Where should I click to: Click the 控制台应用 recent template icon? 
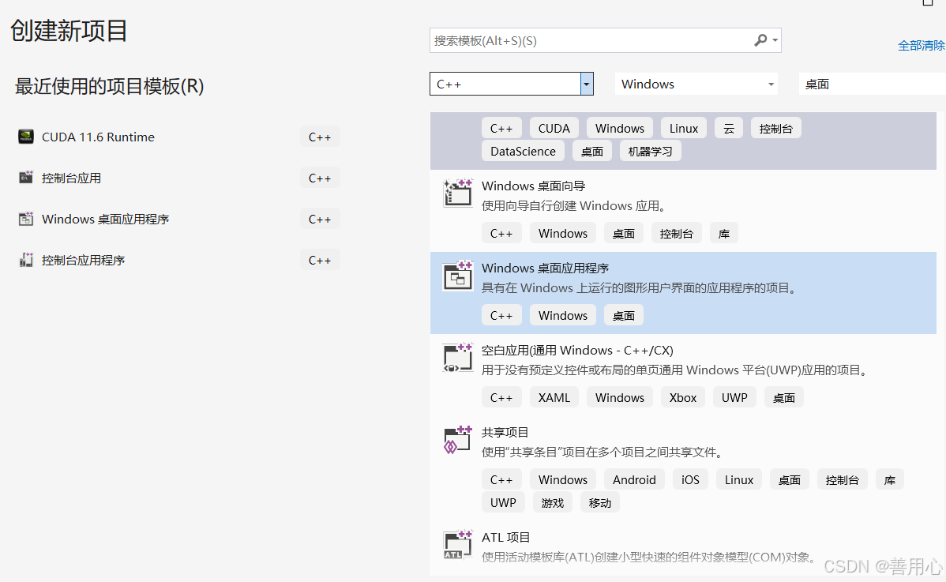pyautogui.click(x=26, y=178)
